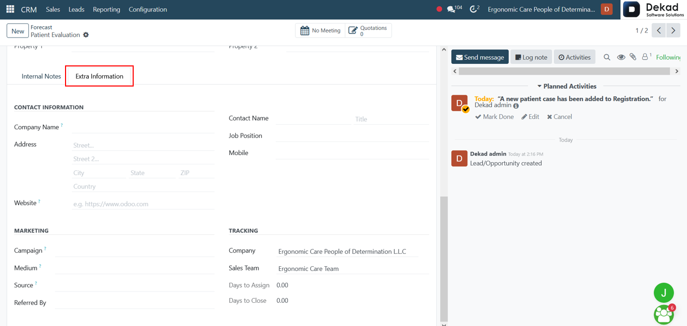Click the Street address input field
The height and width of the screenshot is (326, 687).
(x=143, y=145)
